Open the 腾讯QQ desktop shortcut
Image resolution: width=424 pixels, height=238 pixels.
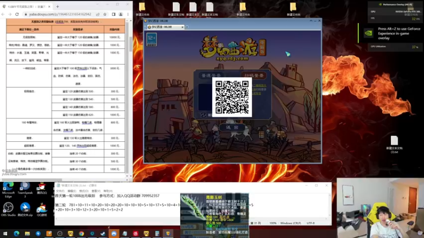coord(42,189)
